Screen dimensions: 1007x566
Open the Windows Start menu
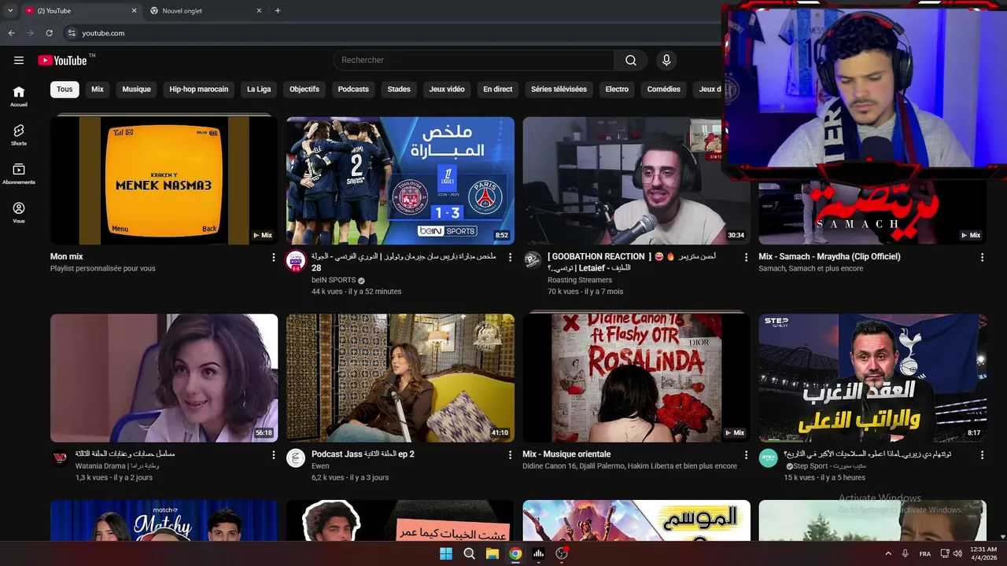point(446,553)
